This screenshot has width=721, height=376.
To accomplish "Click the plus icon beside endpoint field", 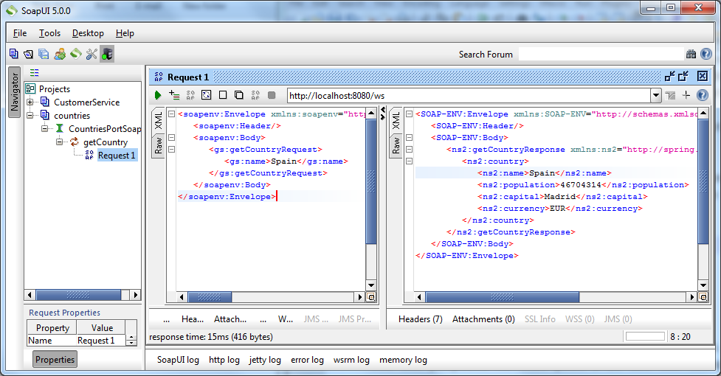I will pyautogui.click(x=686, y=95).
